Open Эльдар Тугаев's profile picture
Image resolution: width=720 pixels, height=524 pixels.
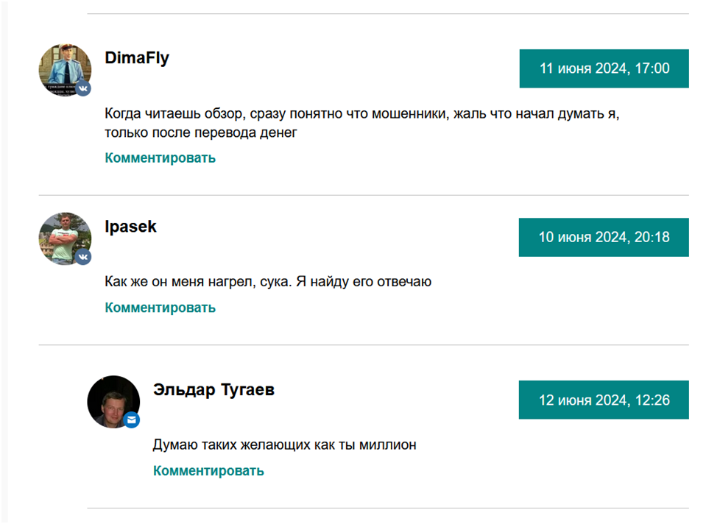113,400
